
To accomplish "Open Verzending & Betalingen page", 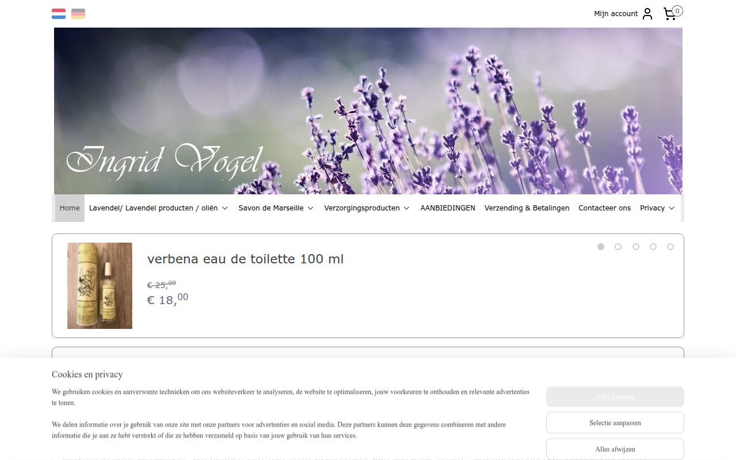I will point(527,208).
